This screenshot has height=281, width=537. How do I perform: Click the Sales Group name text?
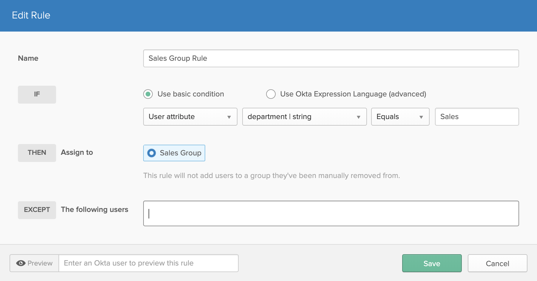click(x=180, y=153)
